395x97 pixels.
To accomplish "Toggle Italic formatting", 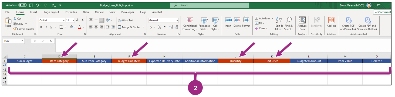I will tap(46, 27).
